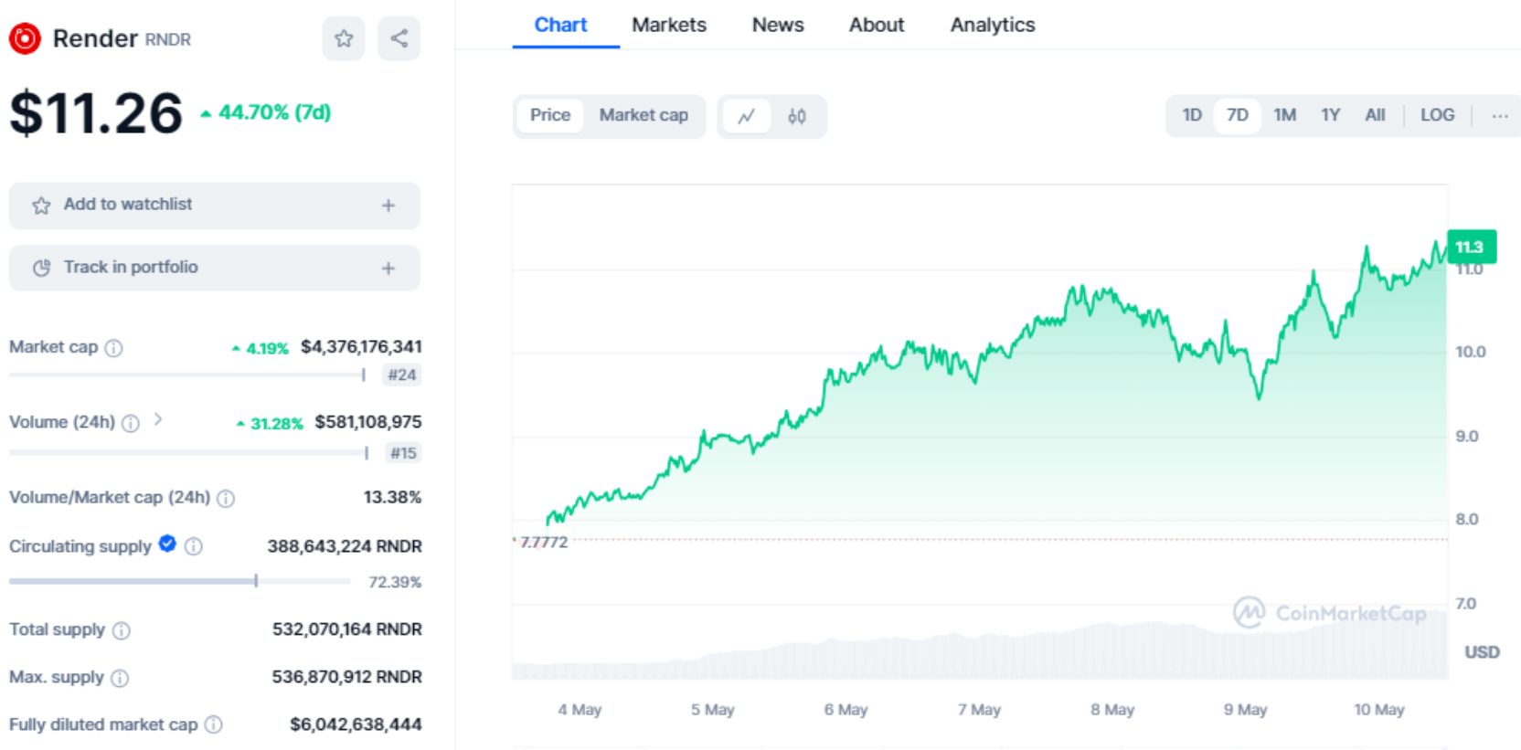Click the star favorite icon beside Render
1521x750 pixels.
(344, 38)
